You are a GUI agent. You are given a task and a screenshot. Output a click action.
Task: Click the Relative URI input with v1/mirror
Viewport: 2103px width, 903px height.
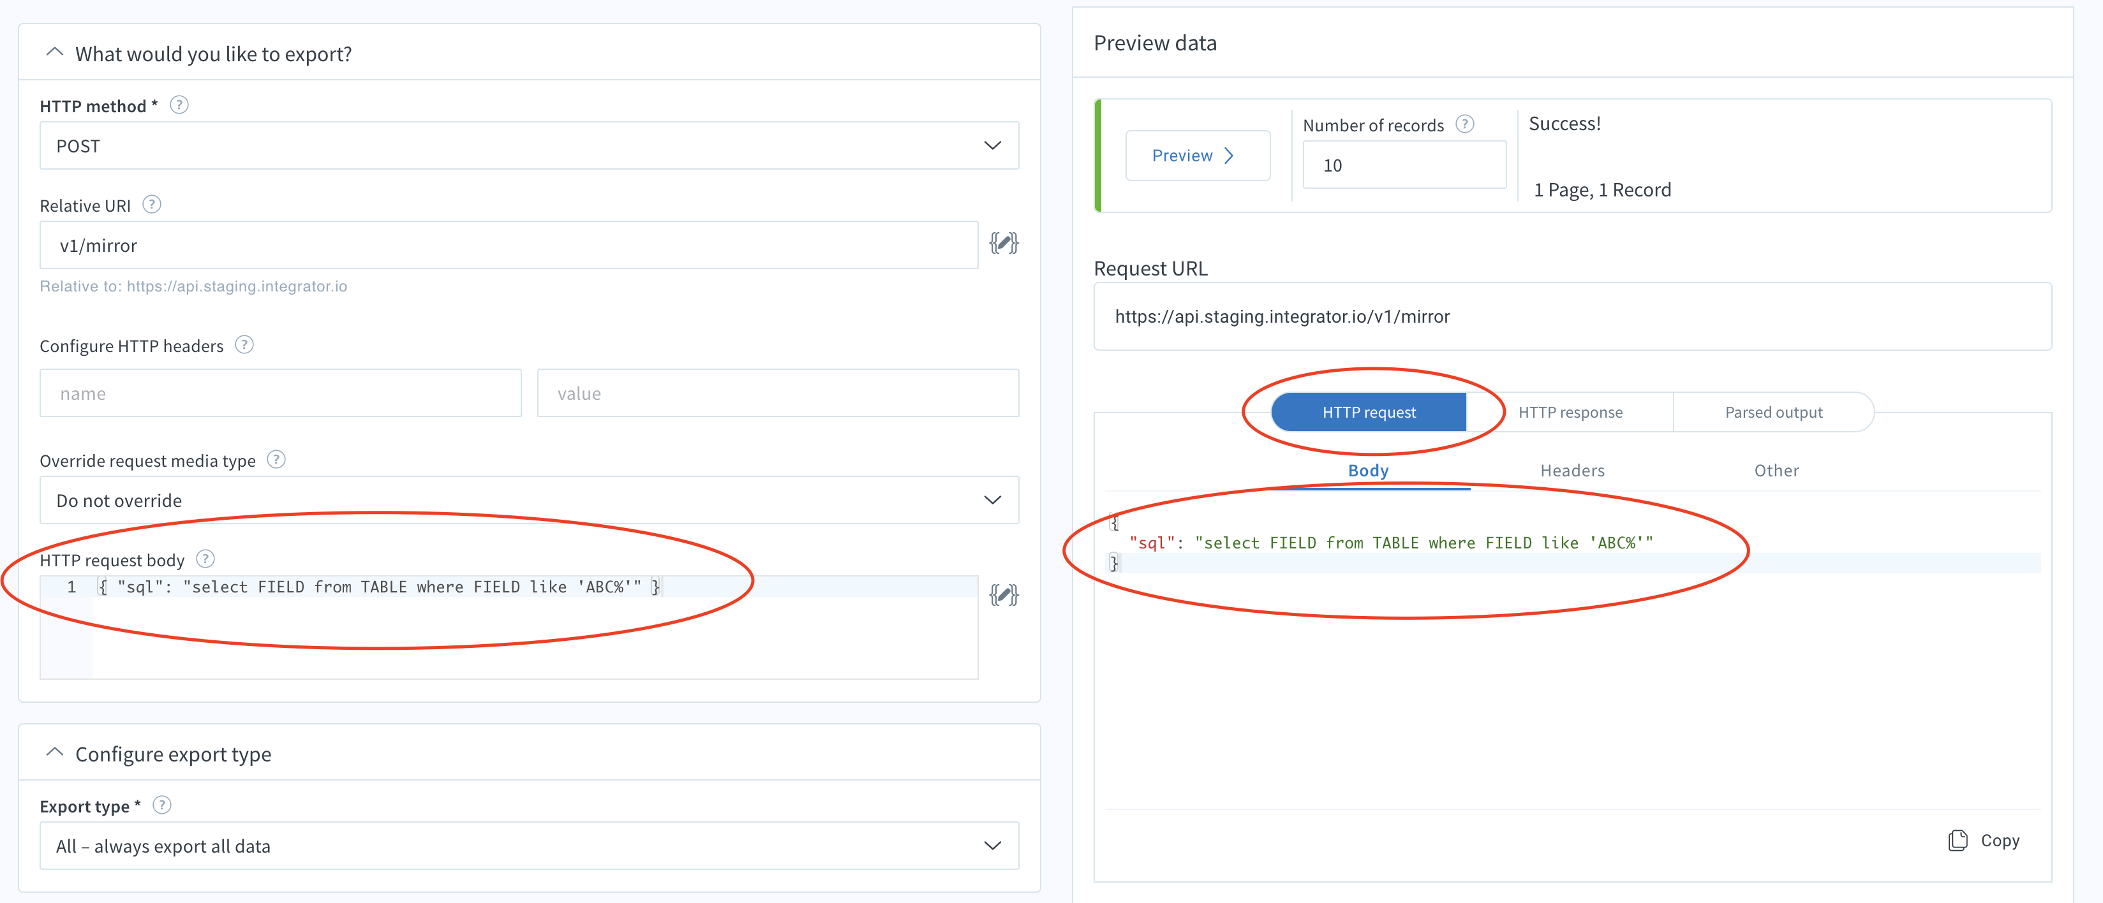[509, 245]
